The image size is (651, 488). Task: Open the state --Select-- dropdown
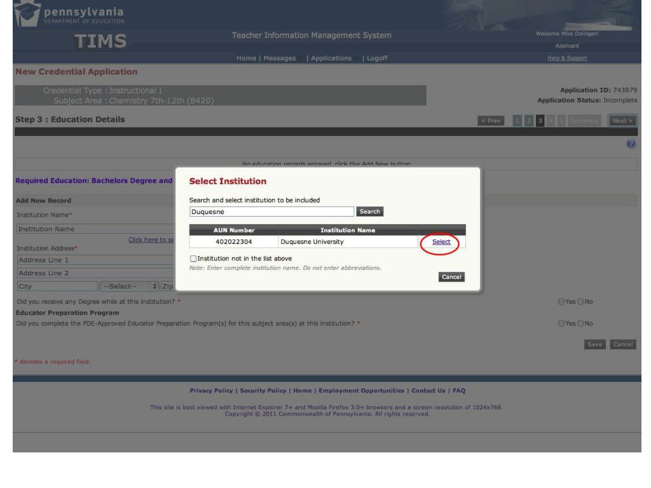point(129,287)
